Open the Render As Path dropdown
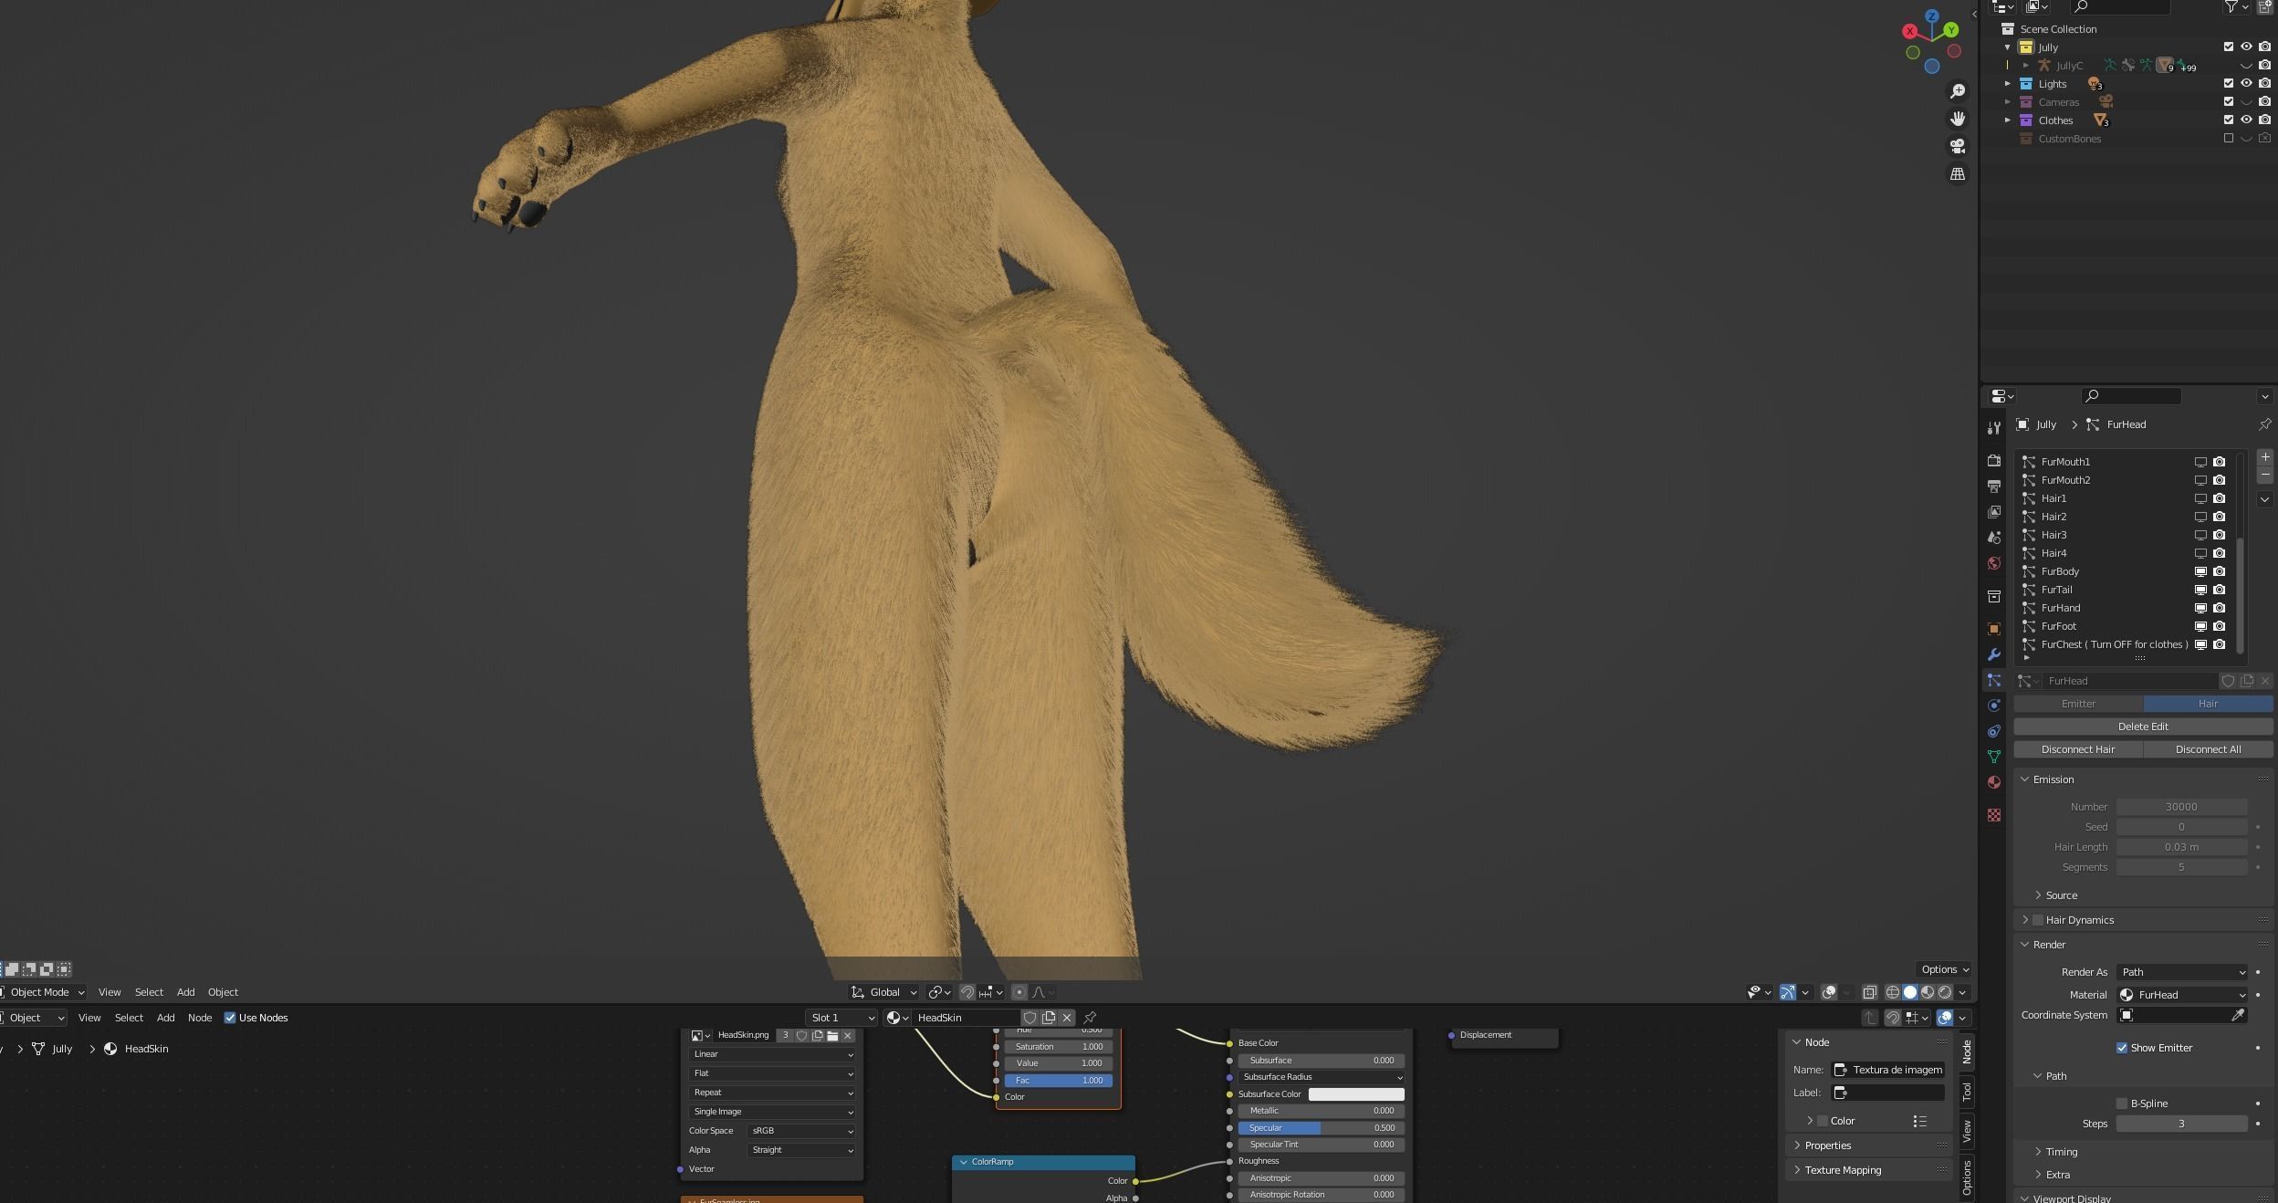The height and width of the screenshot is (1203, 2278). [2182, 972]
